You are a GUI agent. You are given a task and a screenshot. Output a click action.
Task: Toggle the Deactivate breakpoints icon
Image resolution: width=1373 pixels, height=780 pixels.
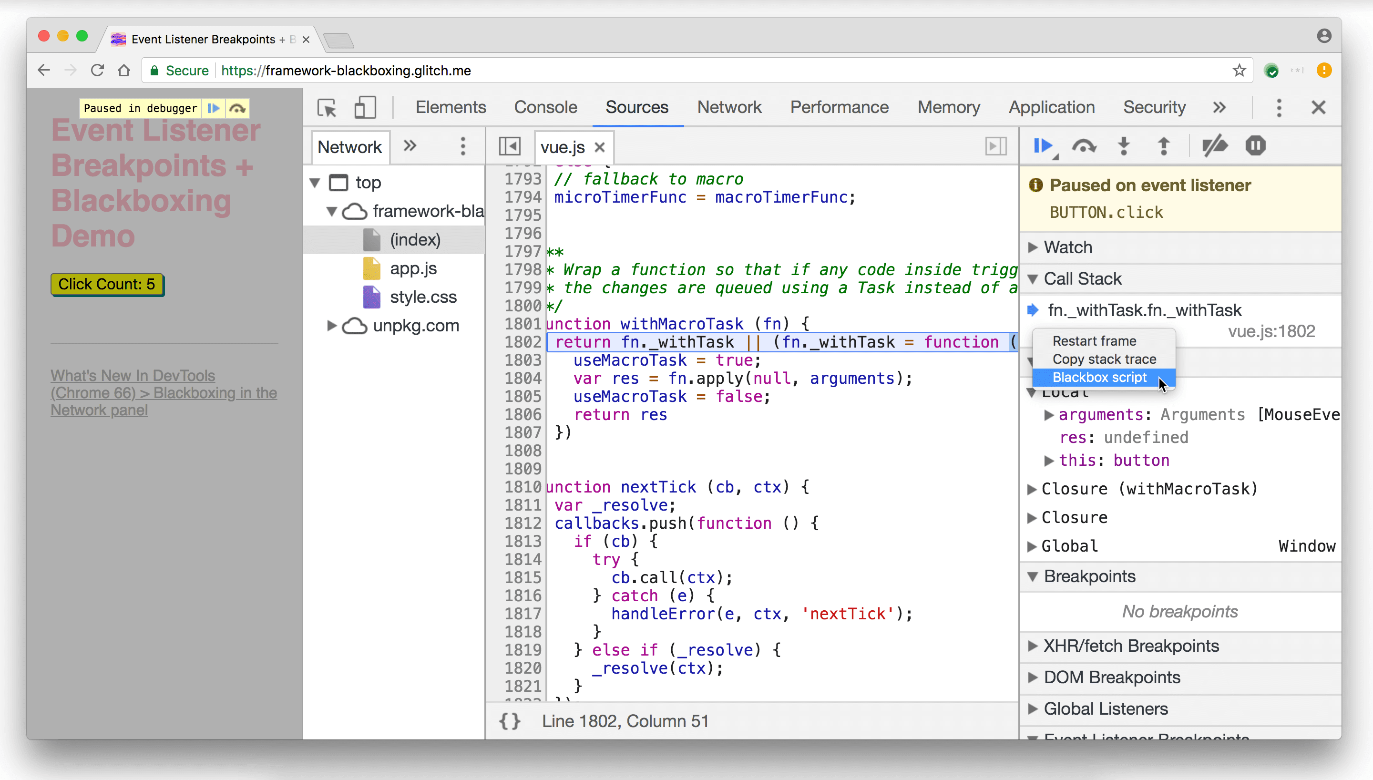(x=1216, y=146)
